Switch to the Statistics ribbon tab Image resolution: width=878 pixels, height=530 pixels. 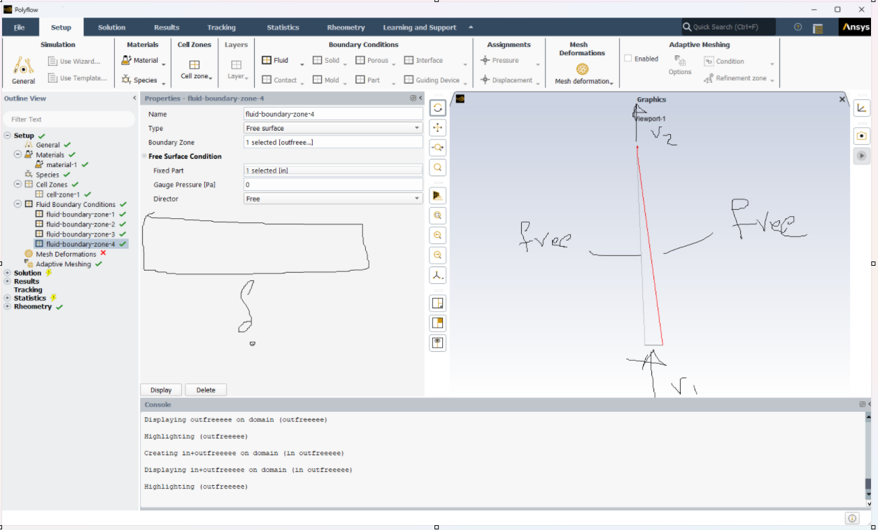(283, 27)
